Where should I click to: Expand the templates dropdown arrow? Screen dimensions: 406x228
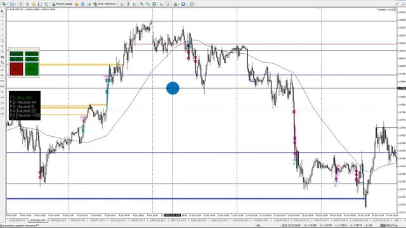point(195,4)
